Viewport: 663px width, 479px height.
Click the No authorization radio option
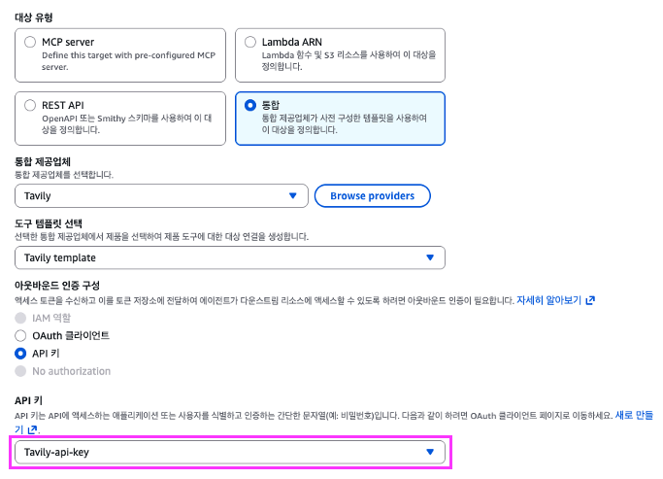[21, 371]
